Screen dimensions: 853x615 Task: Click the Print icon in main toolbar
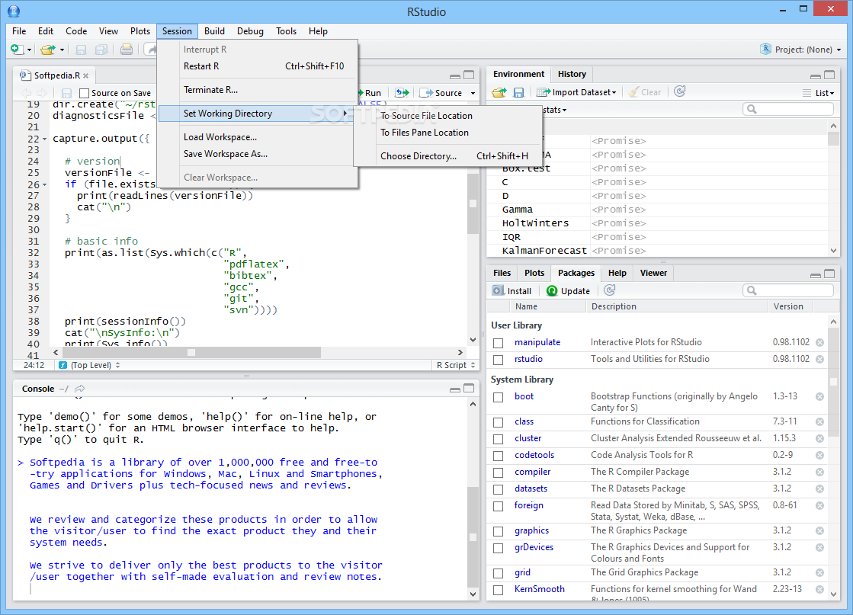tap(127, 50)
